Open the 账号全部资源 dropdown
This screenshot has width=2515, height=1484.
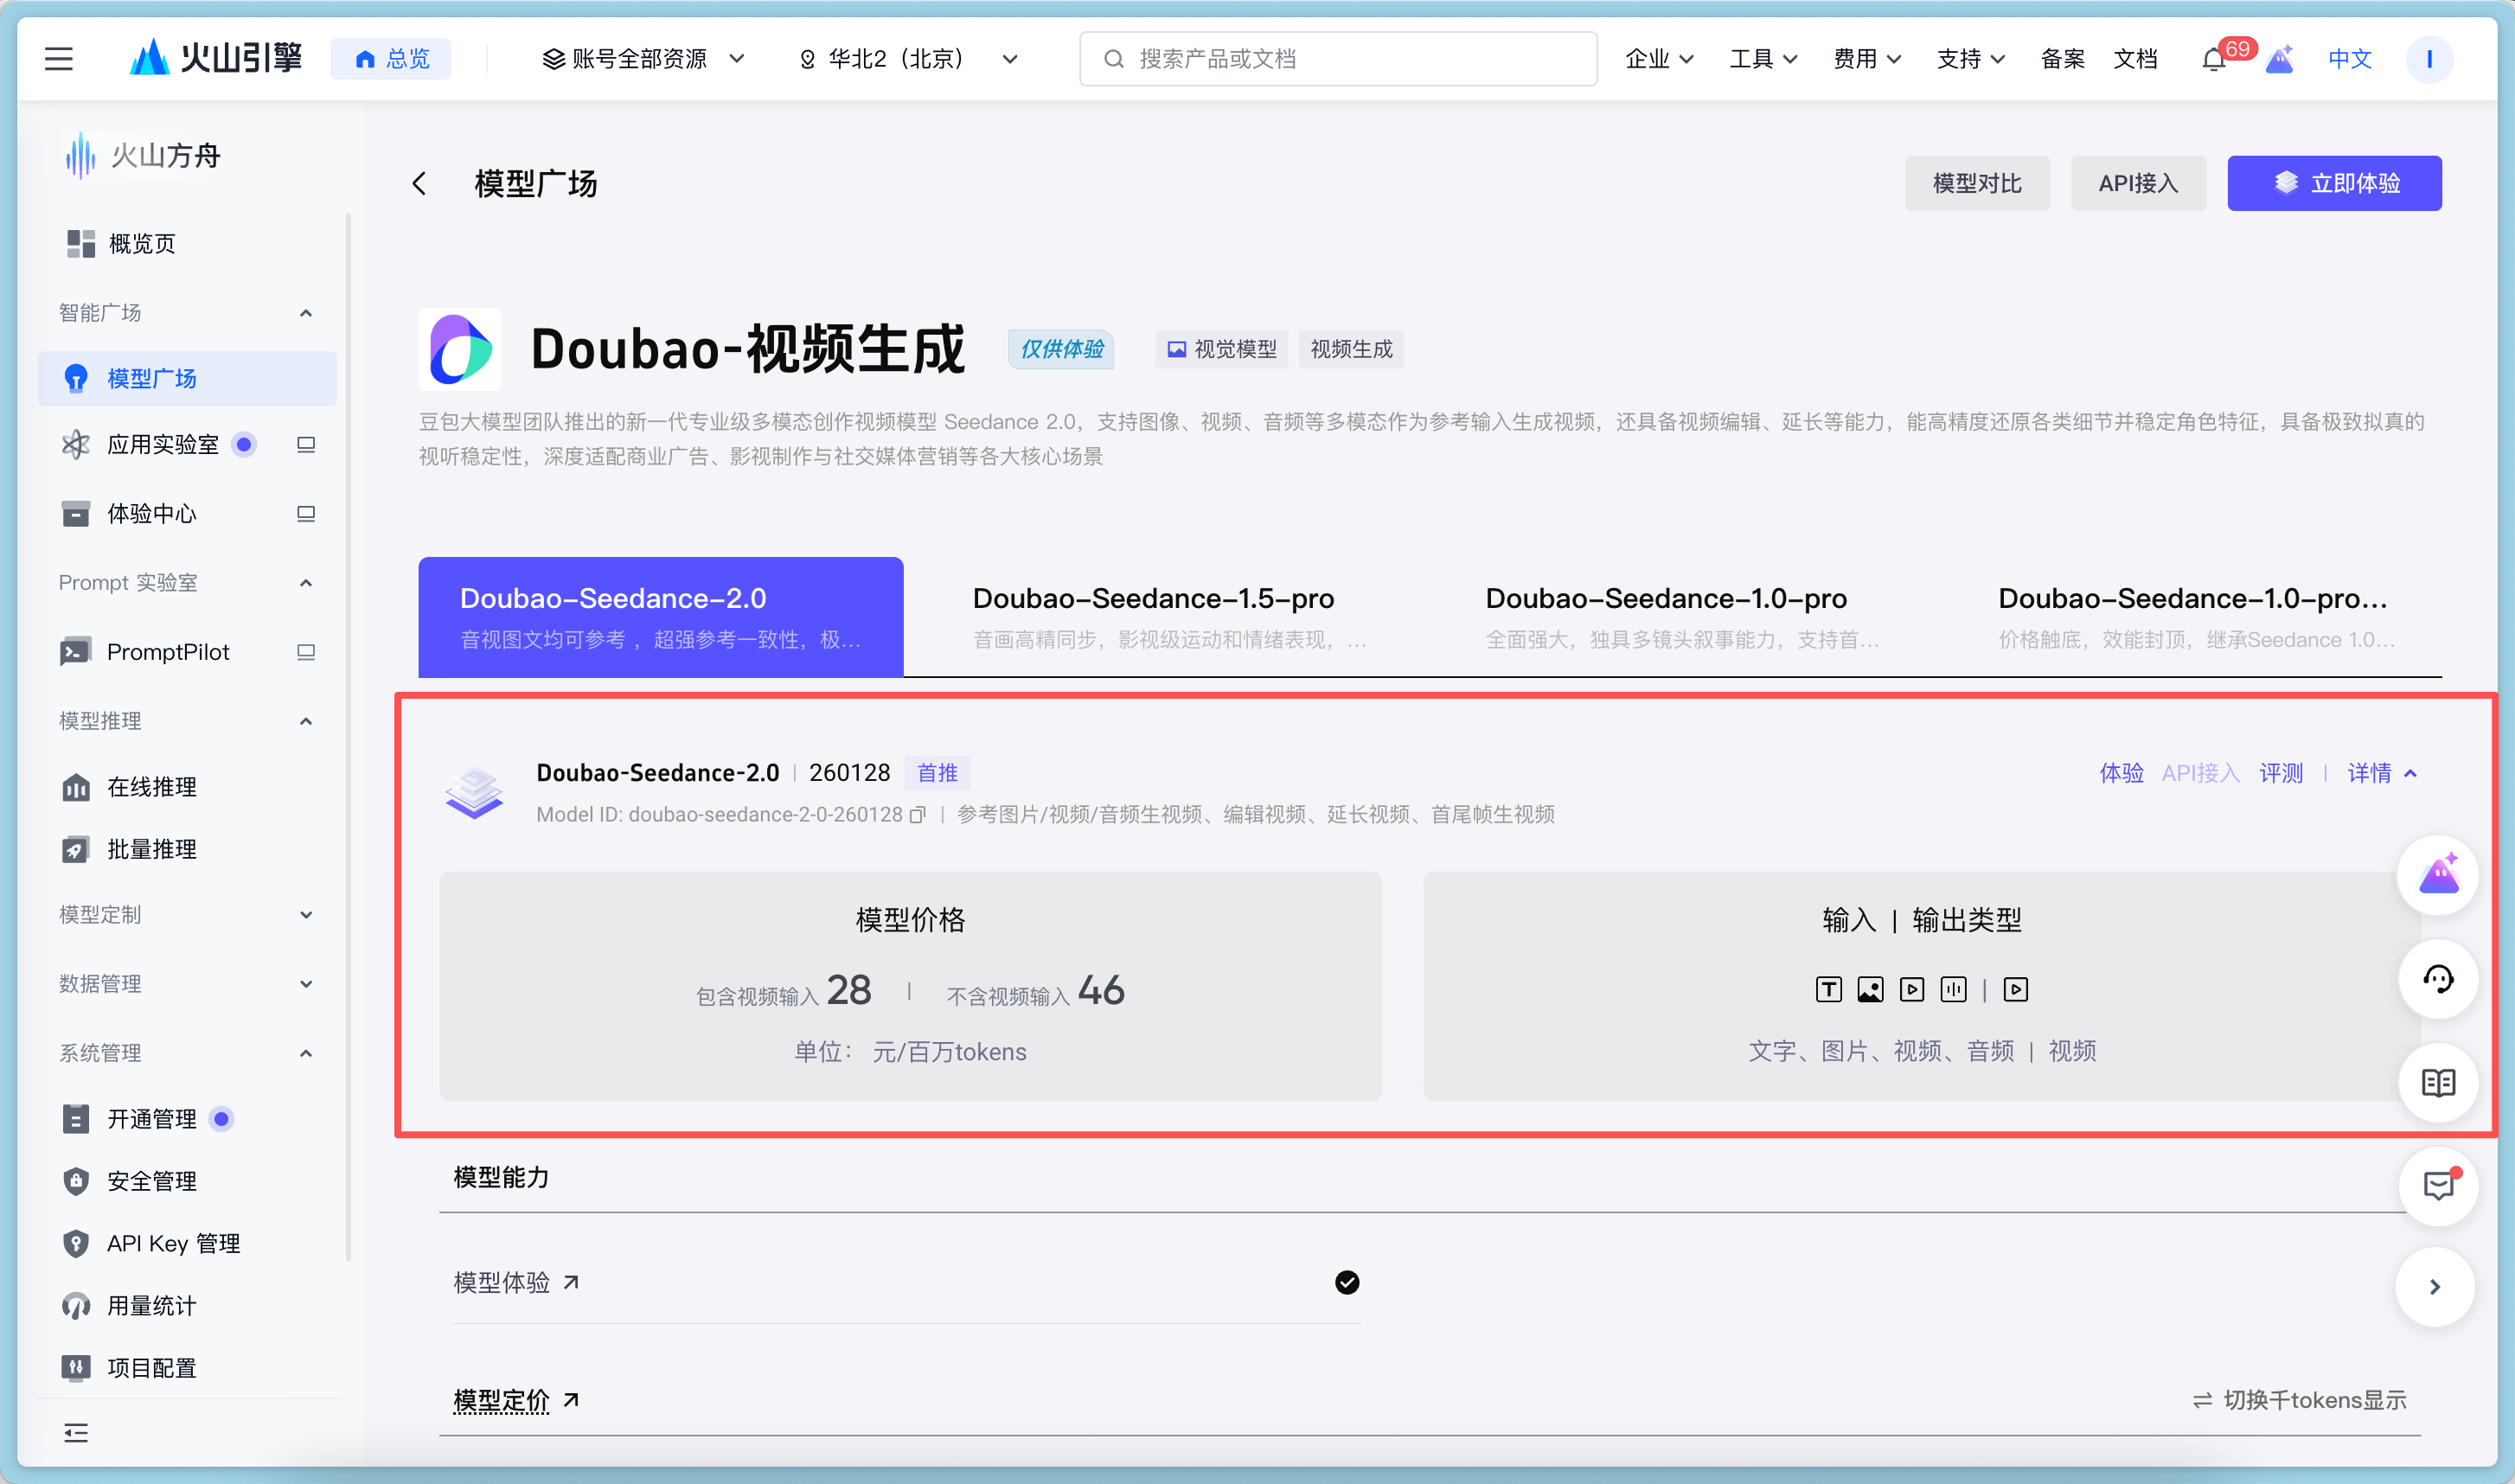640,59
